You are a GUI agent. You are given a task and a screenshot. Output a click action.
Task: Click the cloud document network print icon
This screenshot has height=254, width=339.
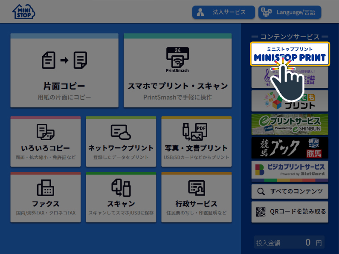pos(121,132)
